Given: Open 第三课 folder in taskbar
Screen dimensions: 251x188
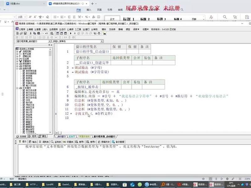Looking at the screenshot, I should (x=15, y=185).
